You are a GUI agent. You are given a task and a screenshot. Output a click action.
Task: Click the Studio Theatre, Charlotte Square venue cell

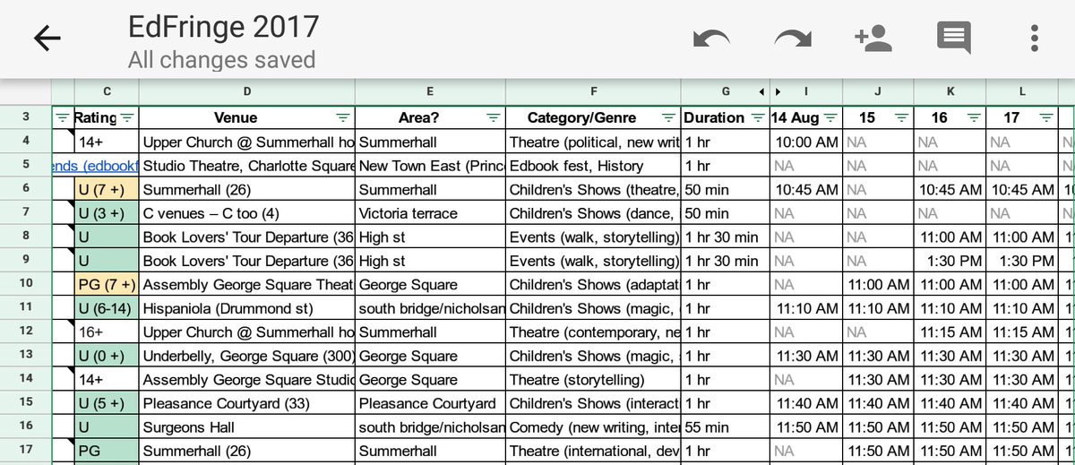click(247, 166)
